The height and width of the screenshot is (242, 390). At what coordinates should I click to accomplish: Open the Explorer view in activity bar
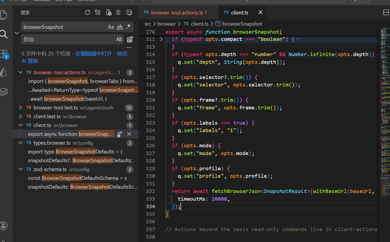tap(4, 15)
